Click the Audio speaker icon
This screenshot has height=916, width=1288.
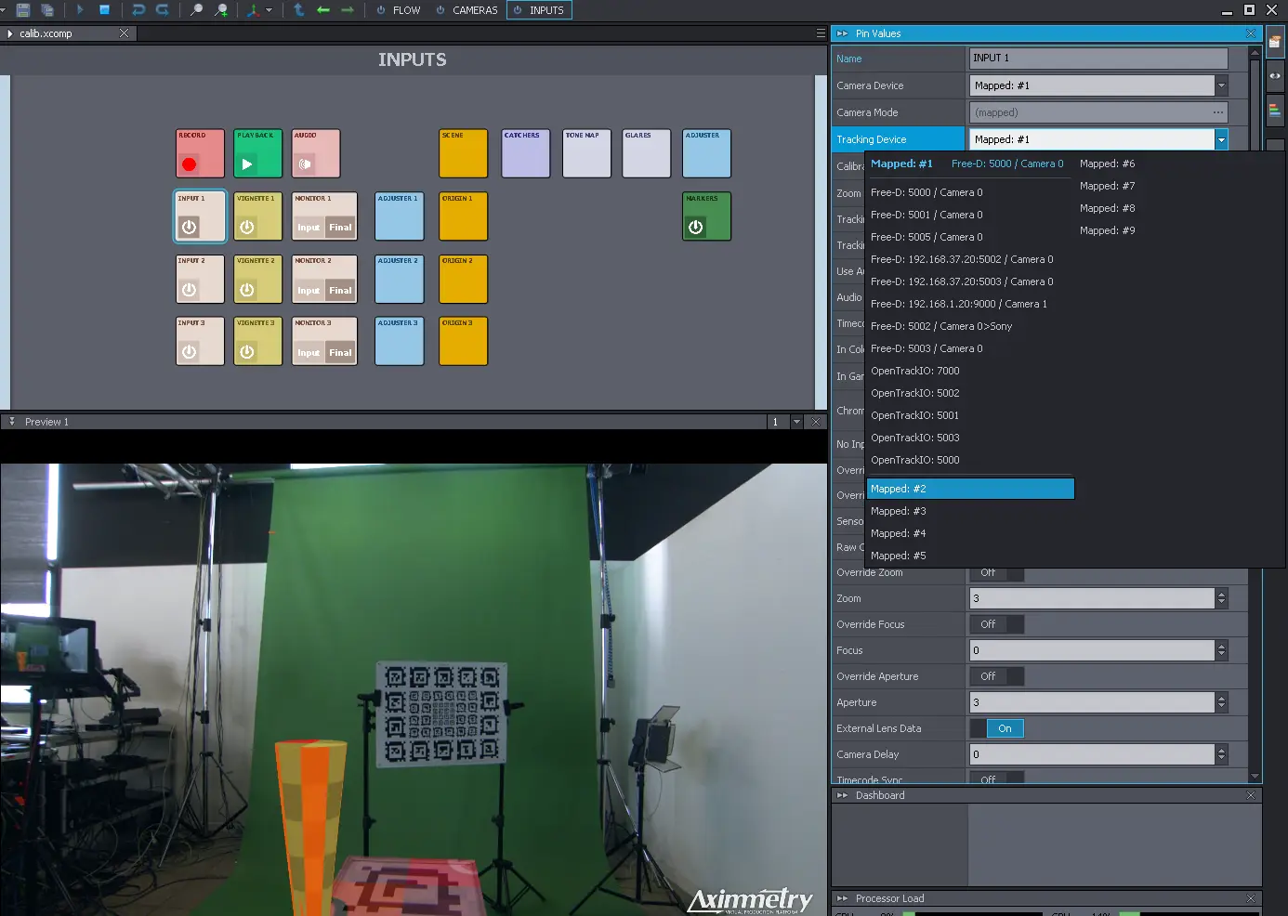click(305, 164)
